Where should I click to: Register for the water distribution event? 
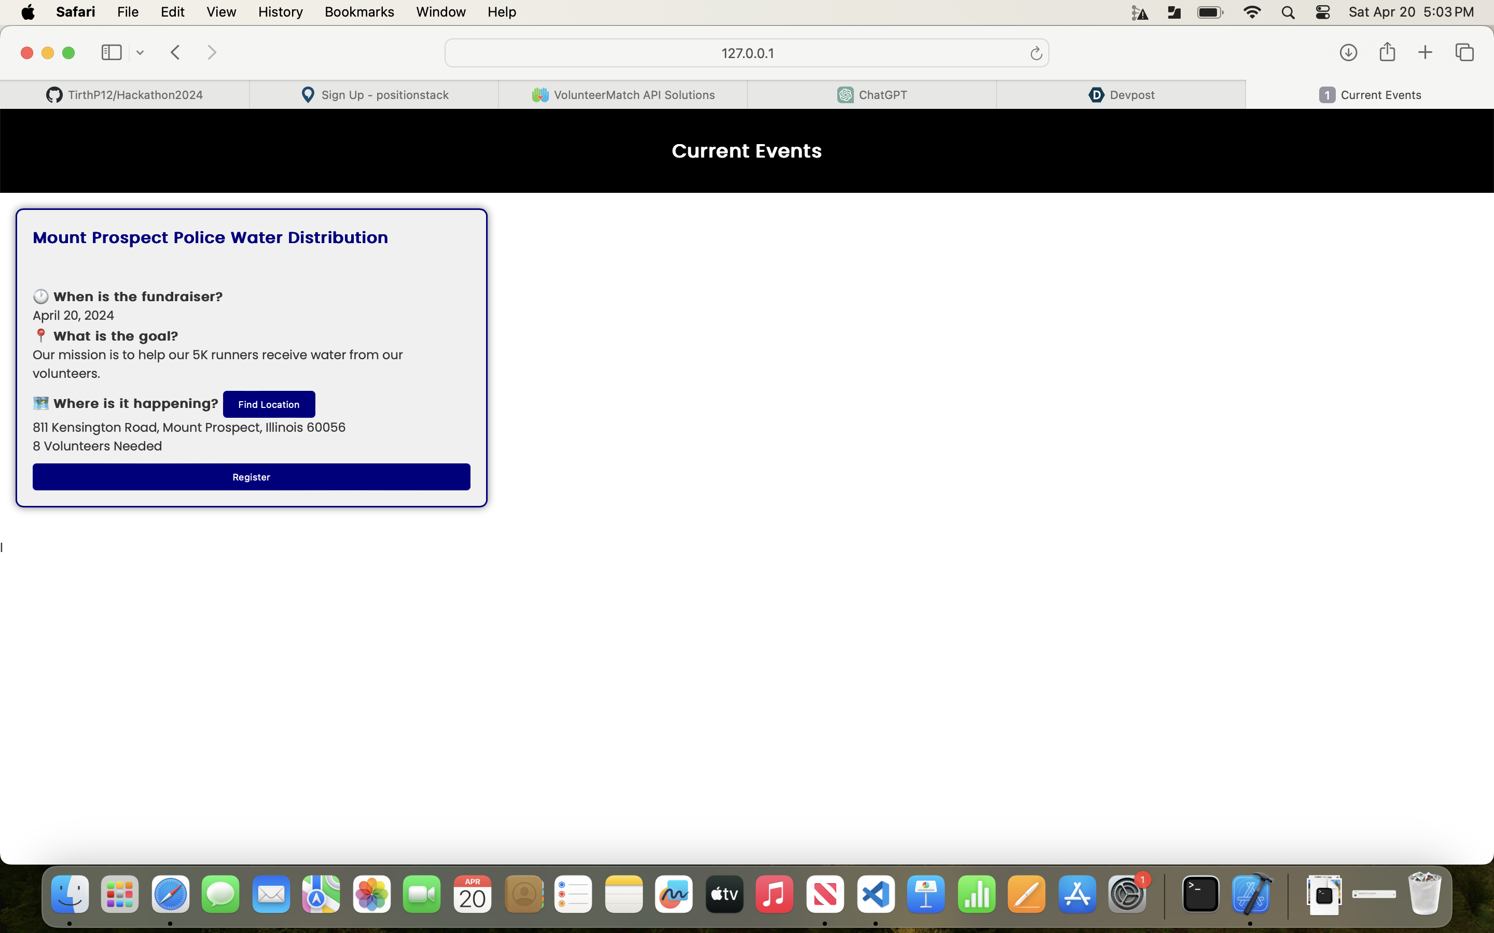pos(251,477)
